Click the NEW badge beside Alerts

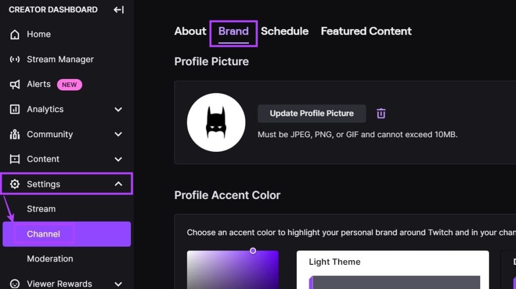70,85
